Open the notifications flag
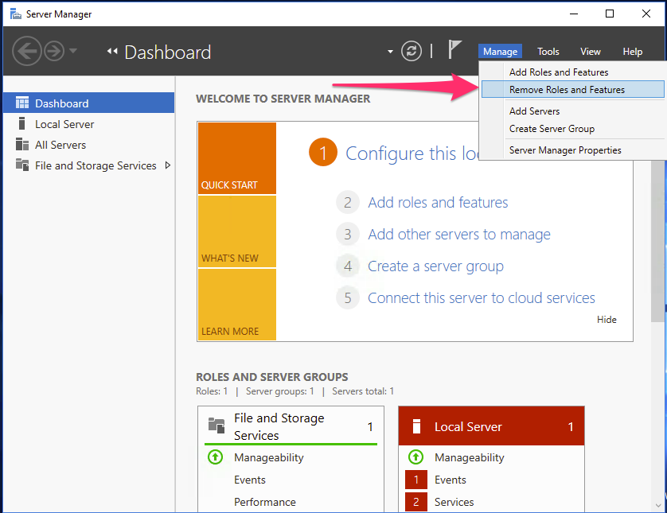This screenshot has height=513, width=667. 454,50
